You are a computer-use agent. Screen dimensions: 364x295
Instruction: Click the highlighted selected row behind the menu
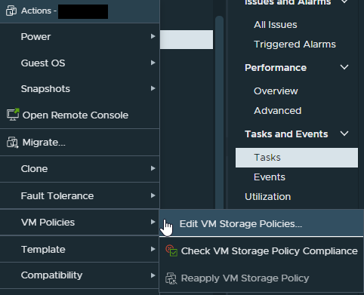click(187, 39)
